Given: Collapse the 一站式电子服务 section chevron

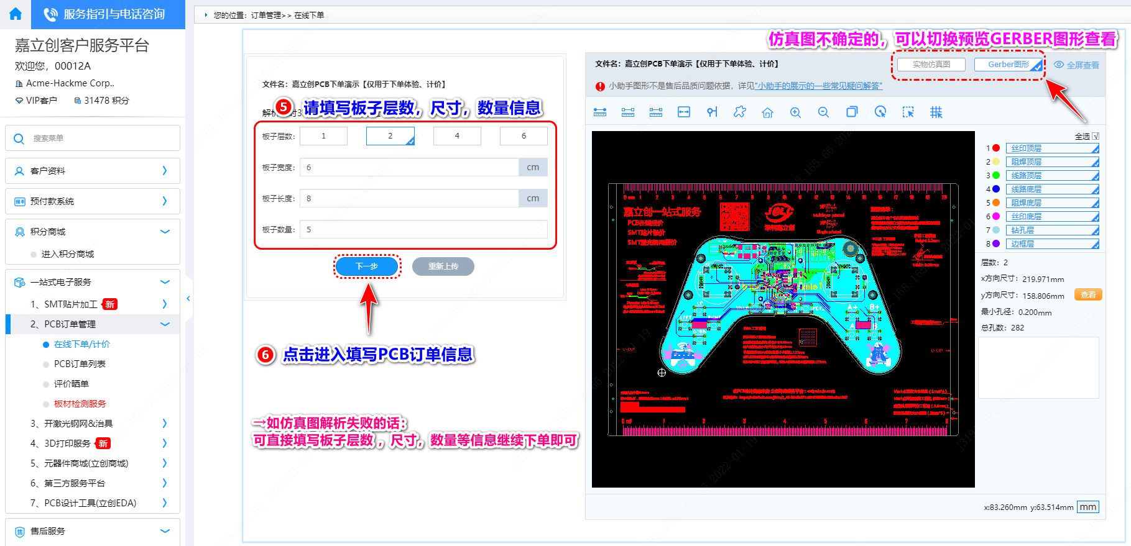Looking at the screenshot, I should [x=165, y=282].
